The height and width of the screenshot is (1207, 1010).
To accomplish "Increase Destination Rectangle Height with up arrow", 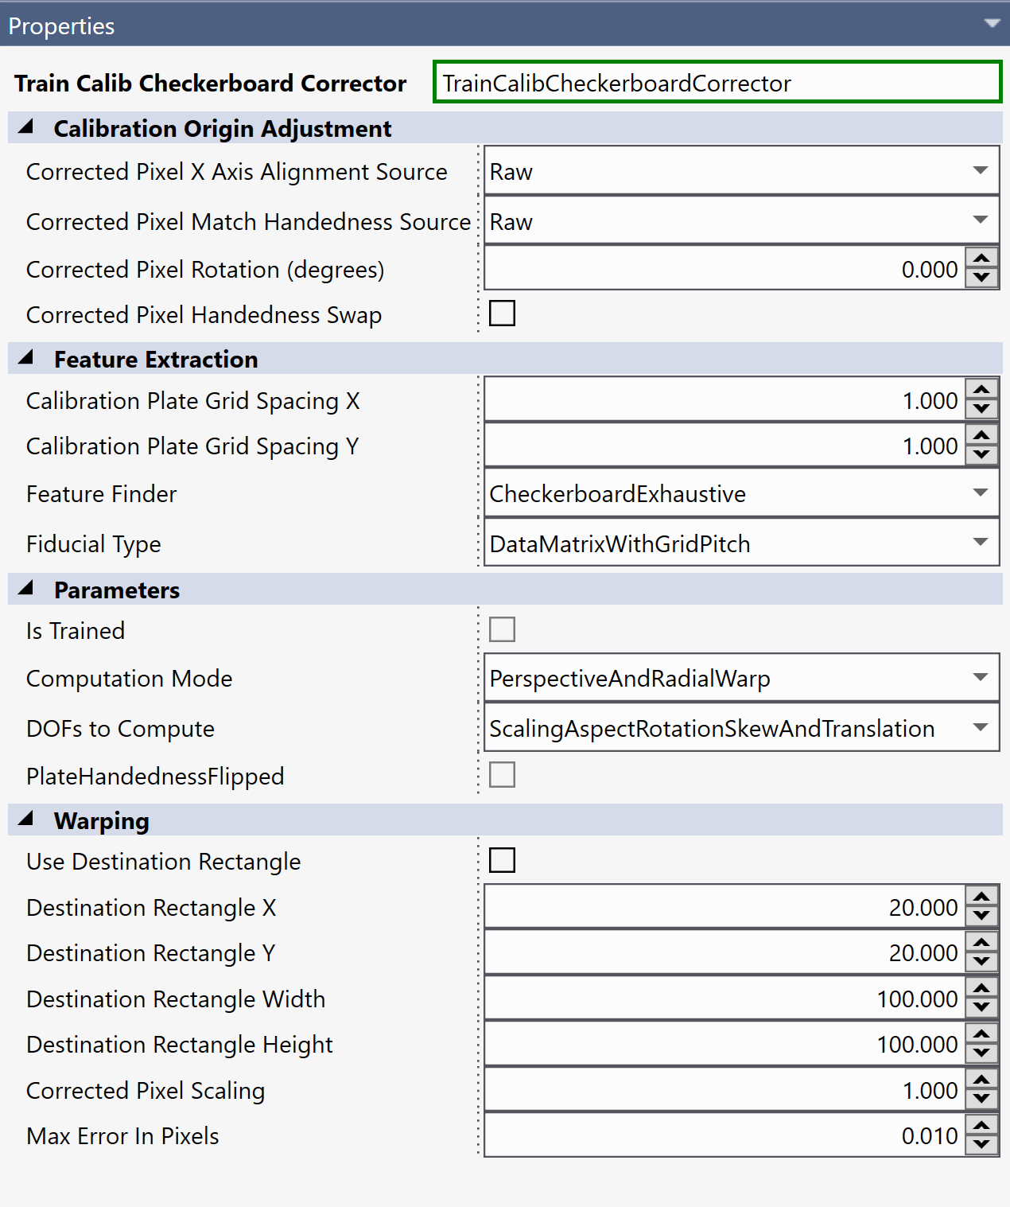I will click(982, 1034).
